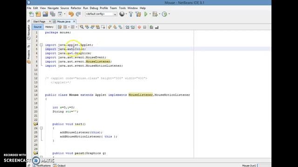
Task: Collapse the imports fold at line 4
Action: [41, 45]
